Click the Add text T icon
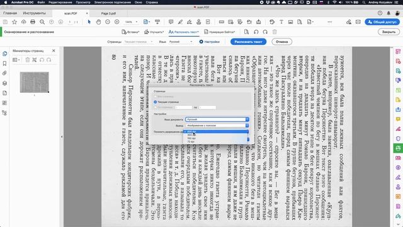Screen dimensions: 403x227 281,22
